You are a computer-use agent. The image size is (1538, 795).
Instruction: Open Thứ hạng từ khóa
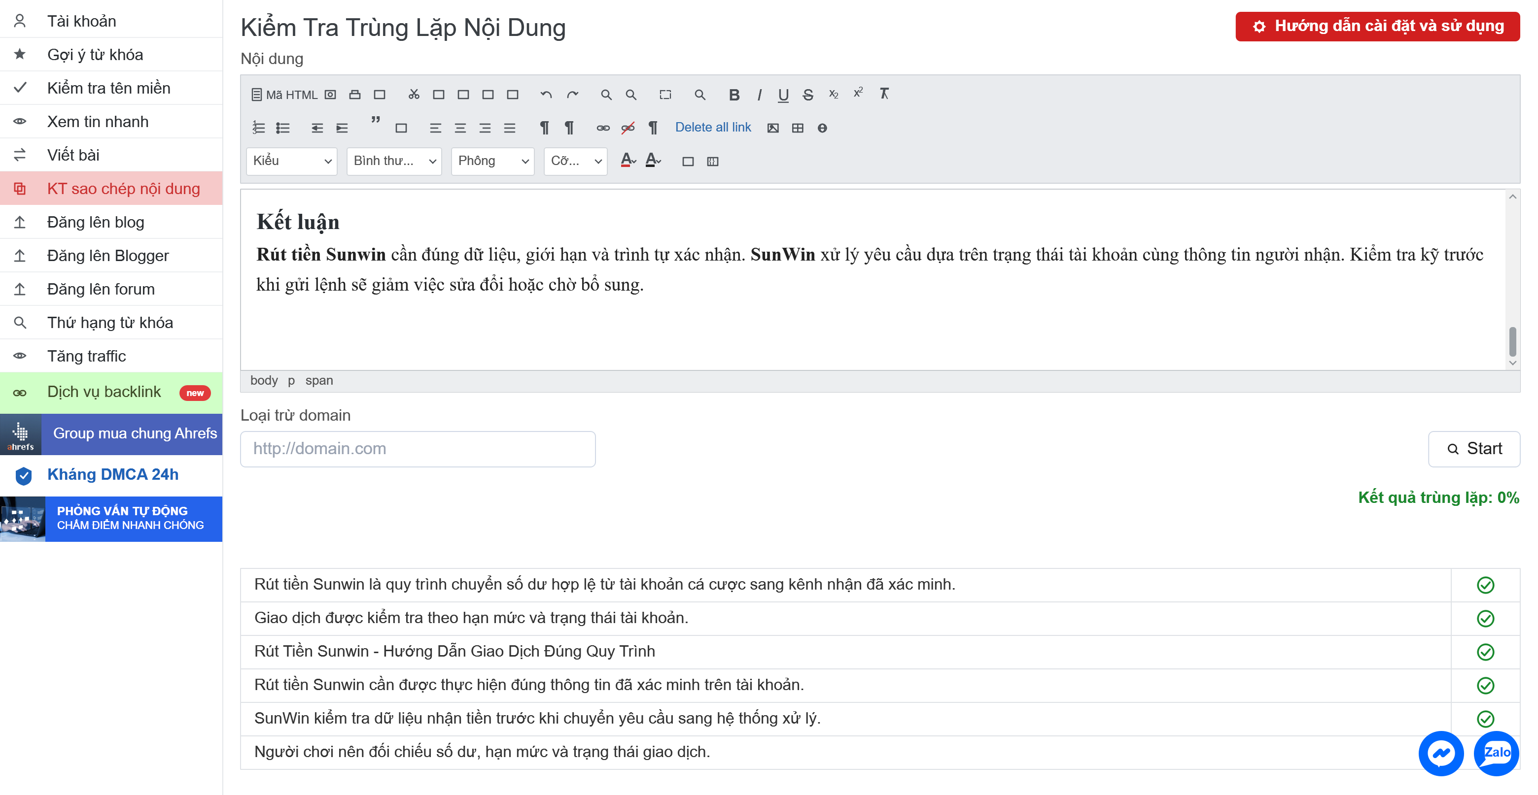click(111, 322)
